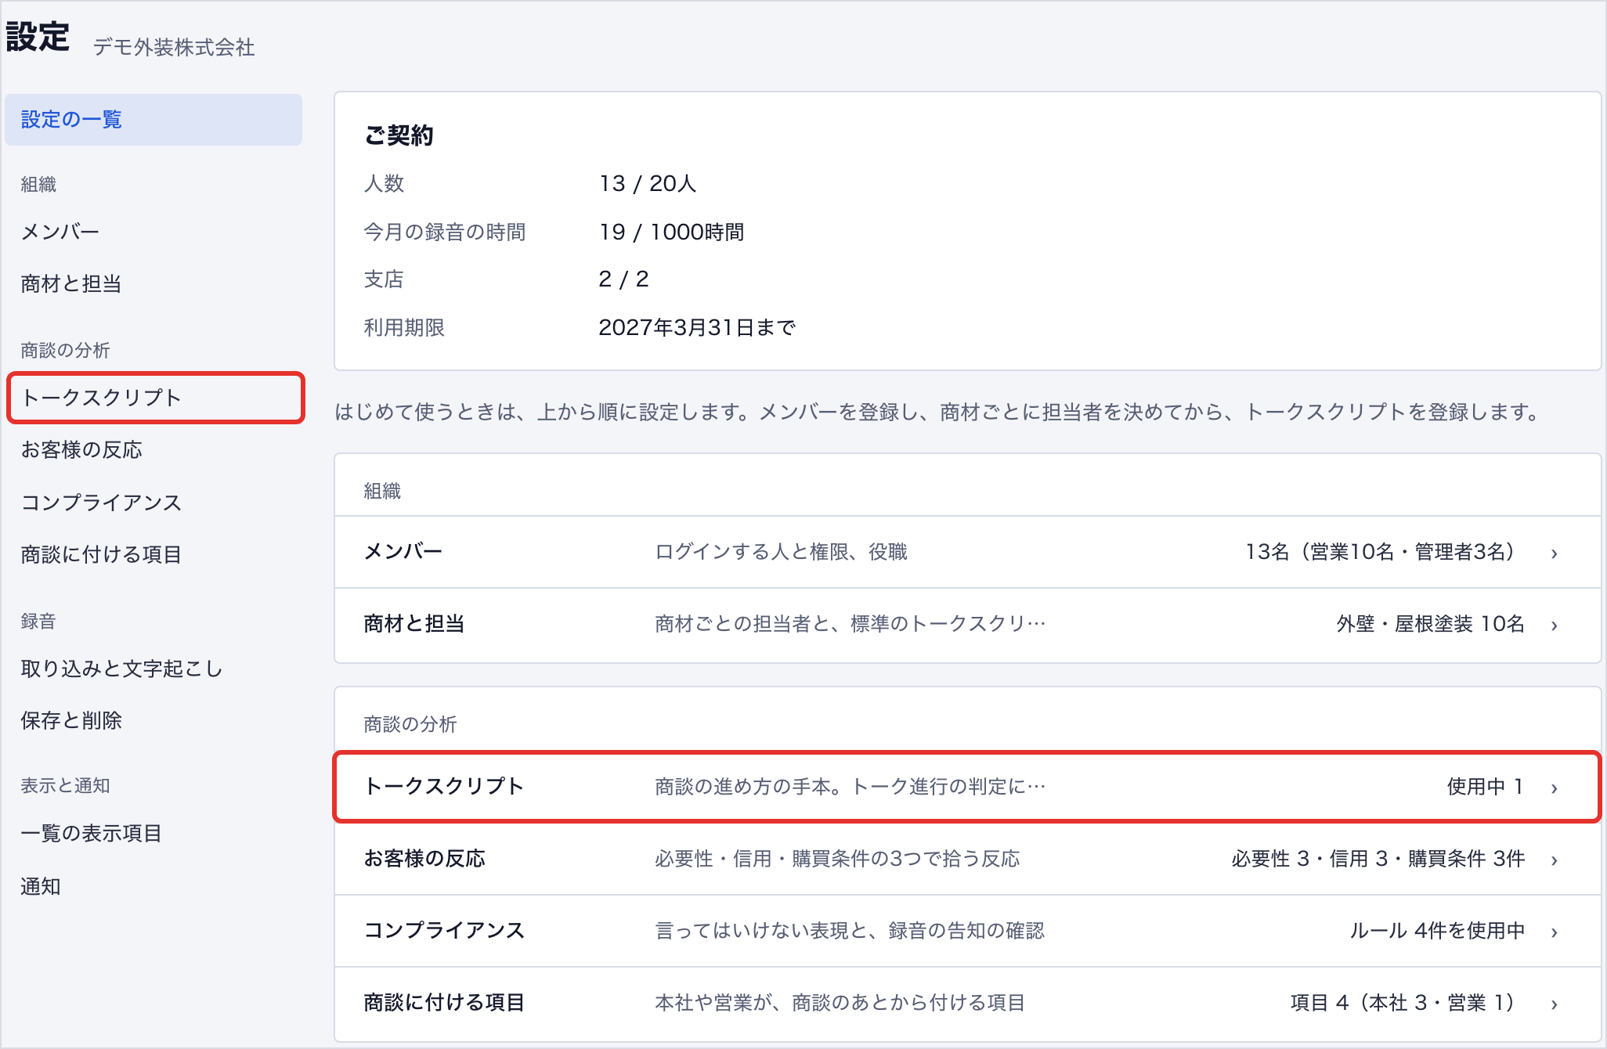
Task: Click the ルール 4件を使用中 status
Action: 1437,931
